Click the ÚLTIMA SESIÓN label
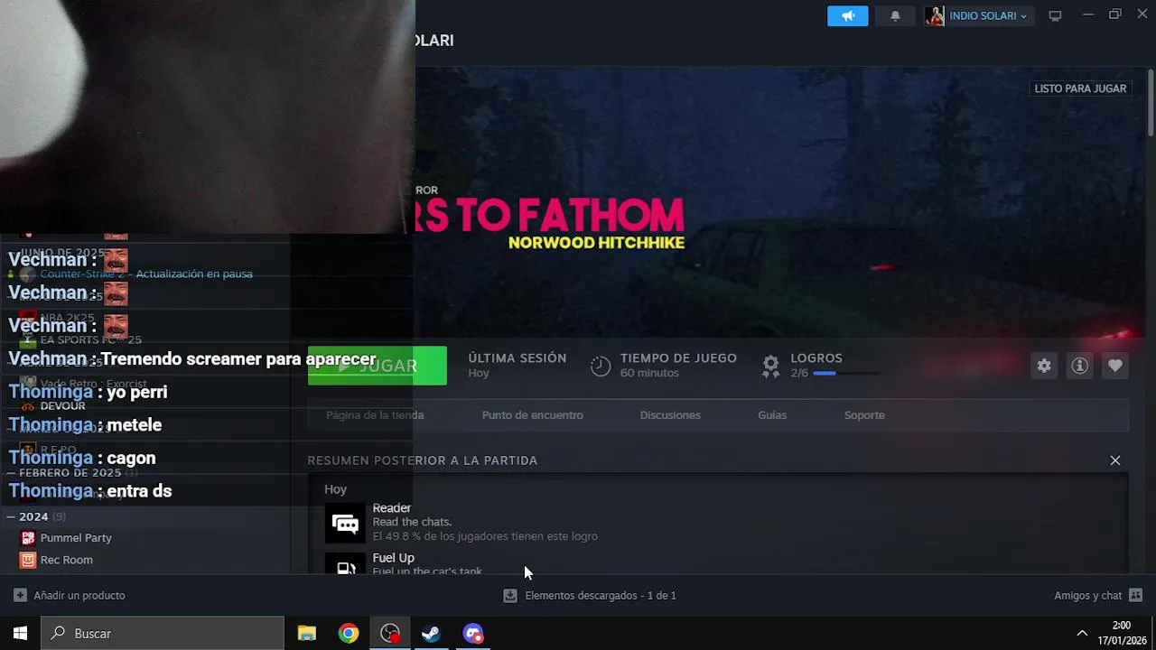 pyautogui.click(x=517, y=358)
